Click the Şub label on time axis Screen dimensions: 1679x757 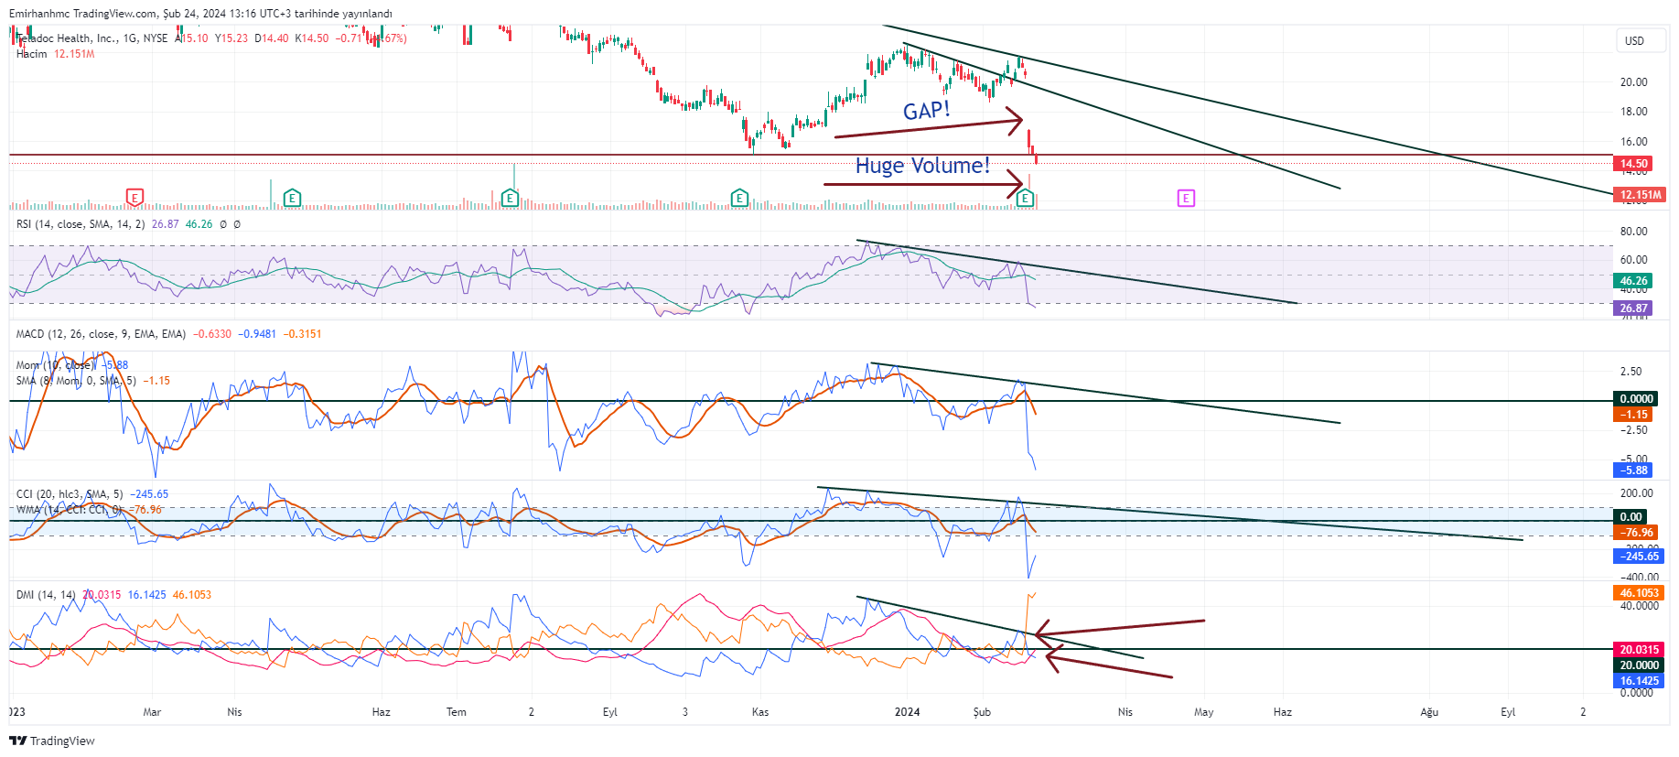click(982, 712)
